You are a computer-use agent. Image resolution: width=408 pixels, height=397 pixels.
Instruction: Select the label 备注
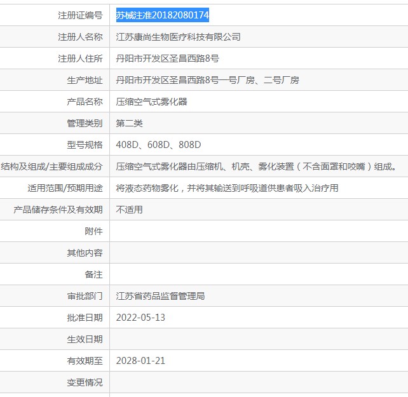[93, 274]
